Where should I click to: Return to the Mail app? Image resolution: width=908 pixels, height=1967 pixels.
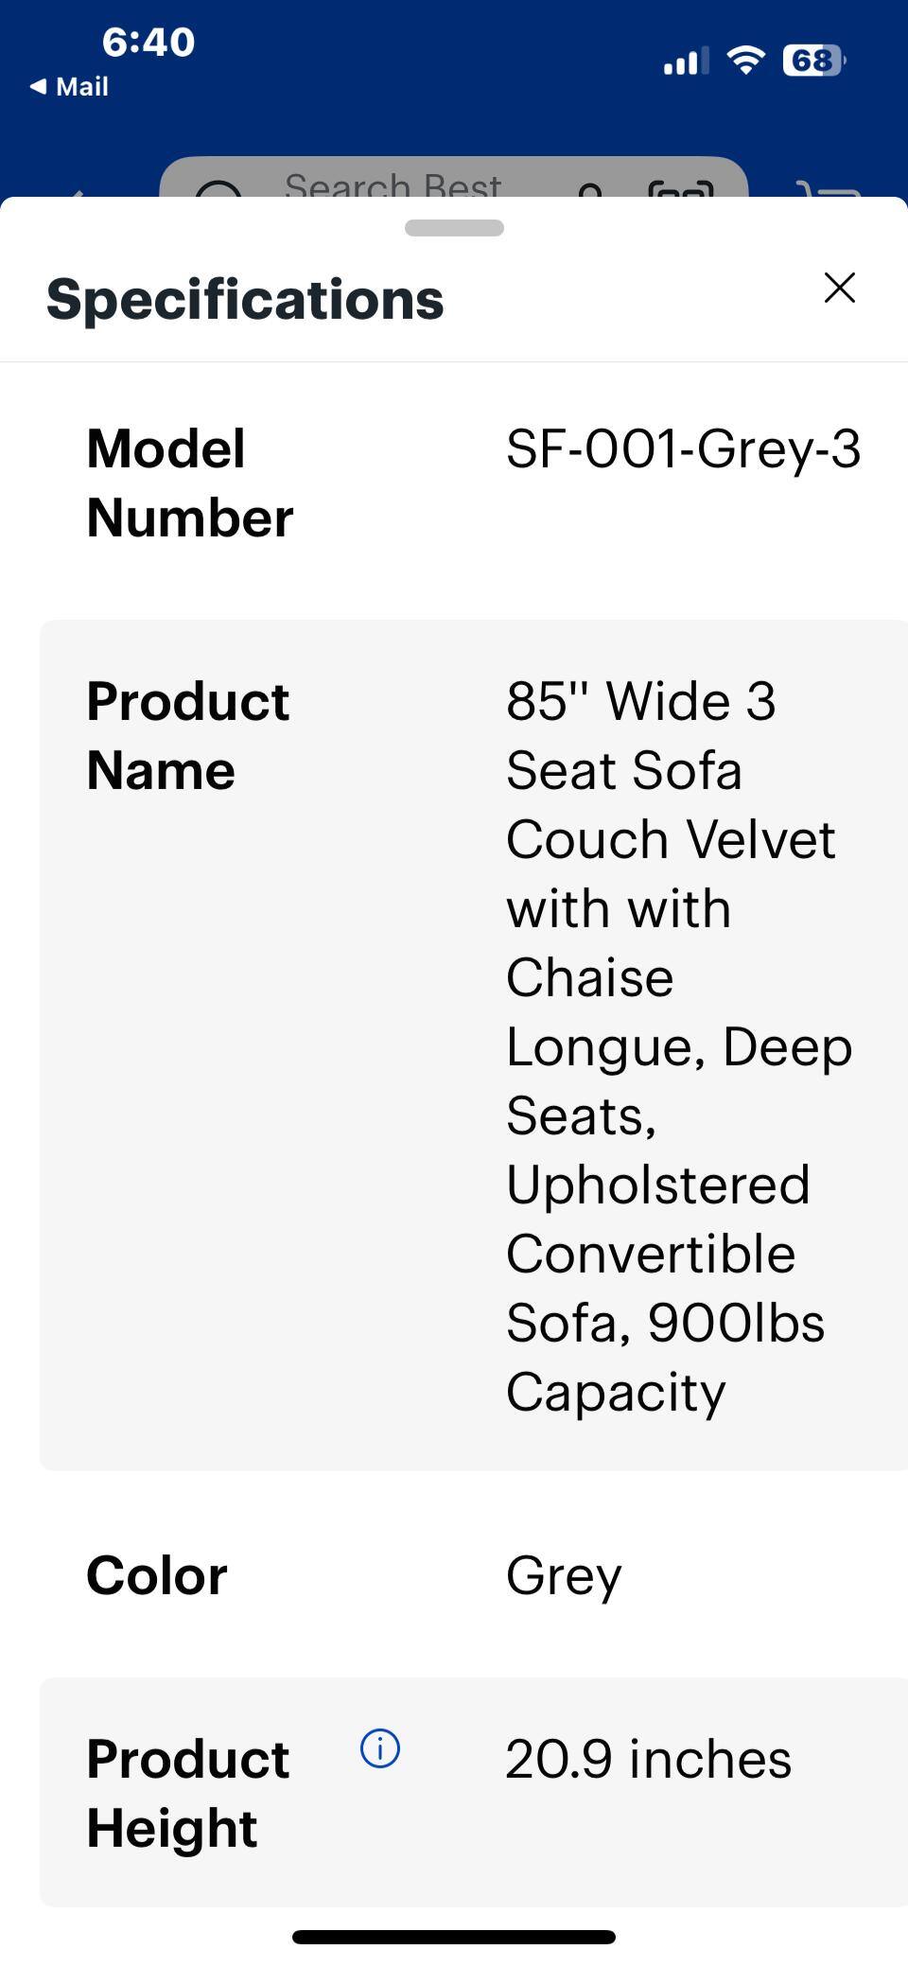pos(69,87)
